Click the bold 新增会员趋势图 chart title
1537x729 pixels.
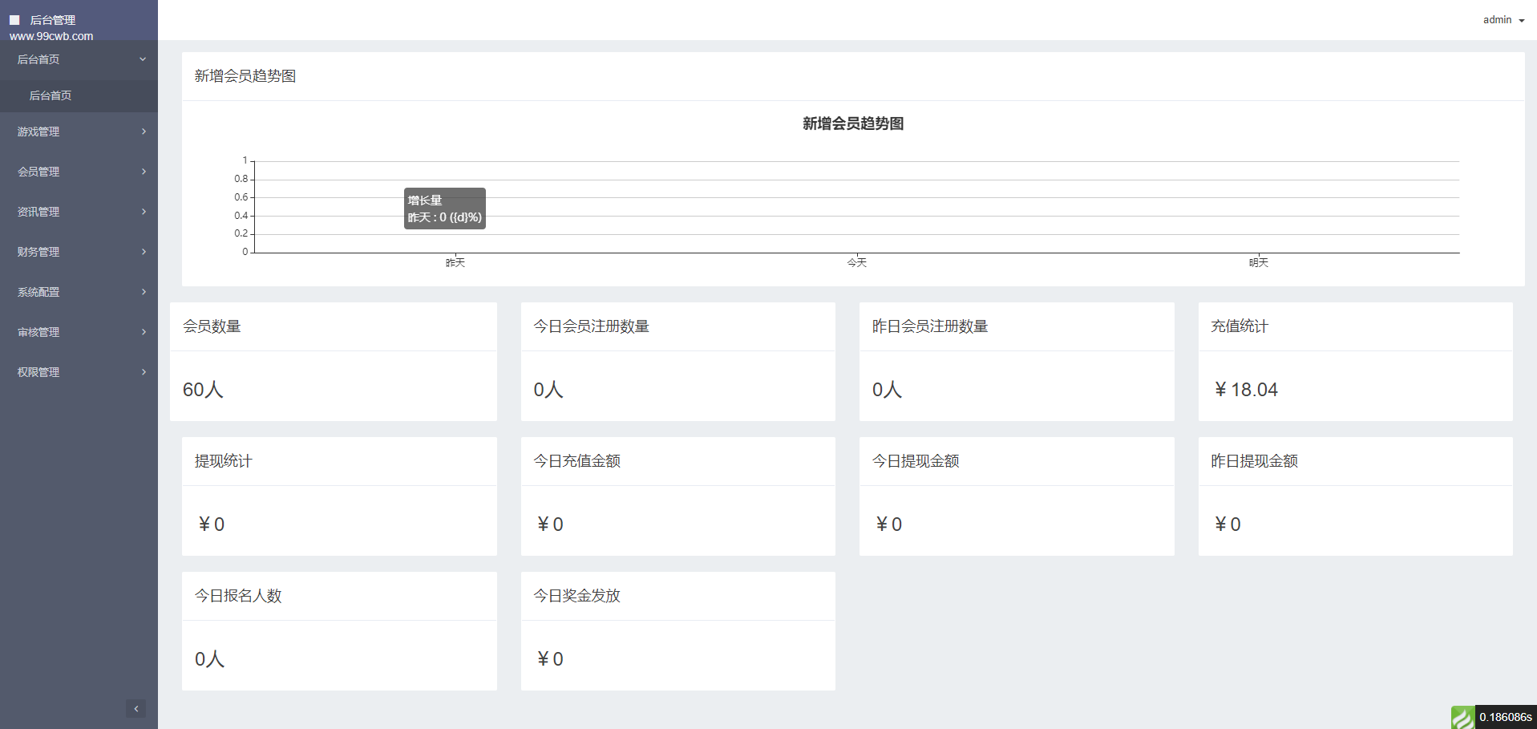[x=853, y=124]
